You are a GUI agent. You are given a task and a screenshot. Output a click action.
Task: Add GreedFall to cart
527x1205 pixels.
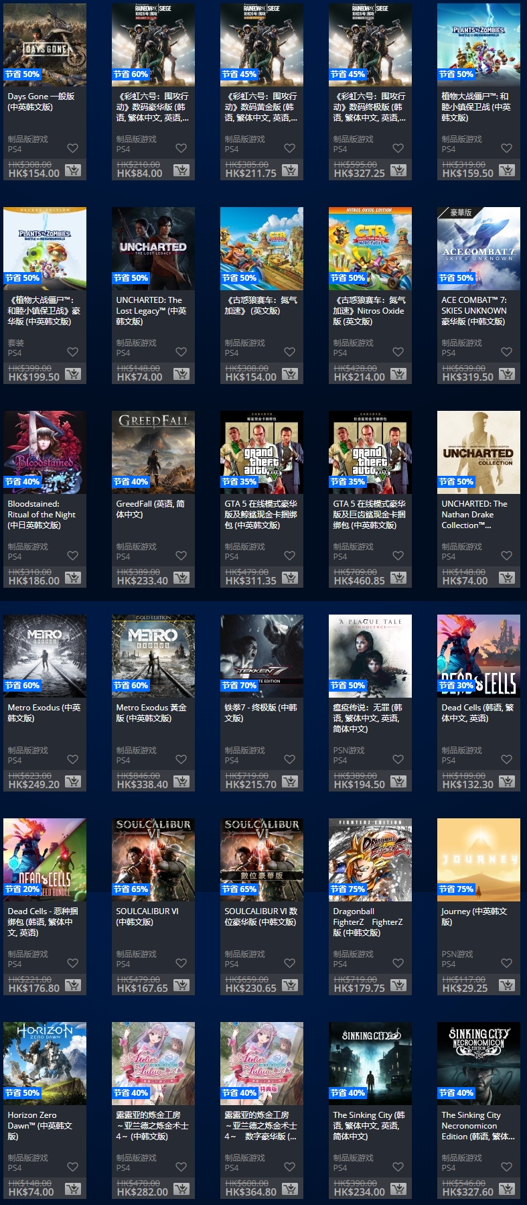181,578
